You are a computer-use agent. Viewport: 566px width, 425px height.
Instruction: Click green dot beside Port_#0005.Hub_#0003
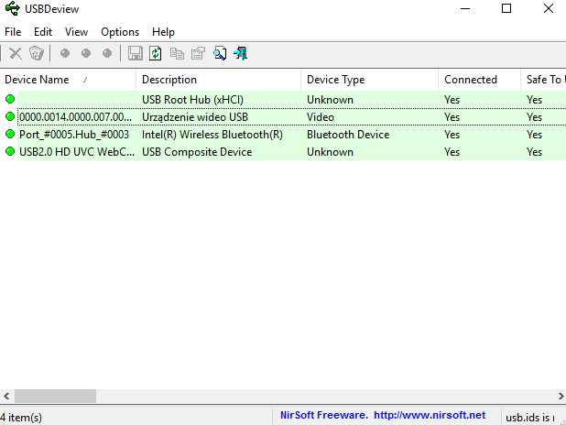click(x=10, y=134)
